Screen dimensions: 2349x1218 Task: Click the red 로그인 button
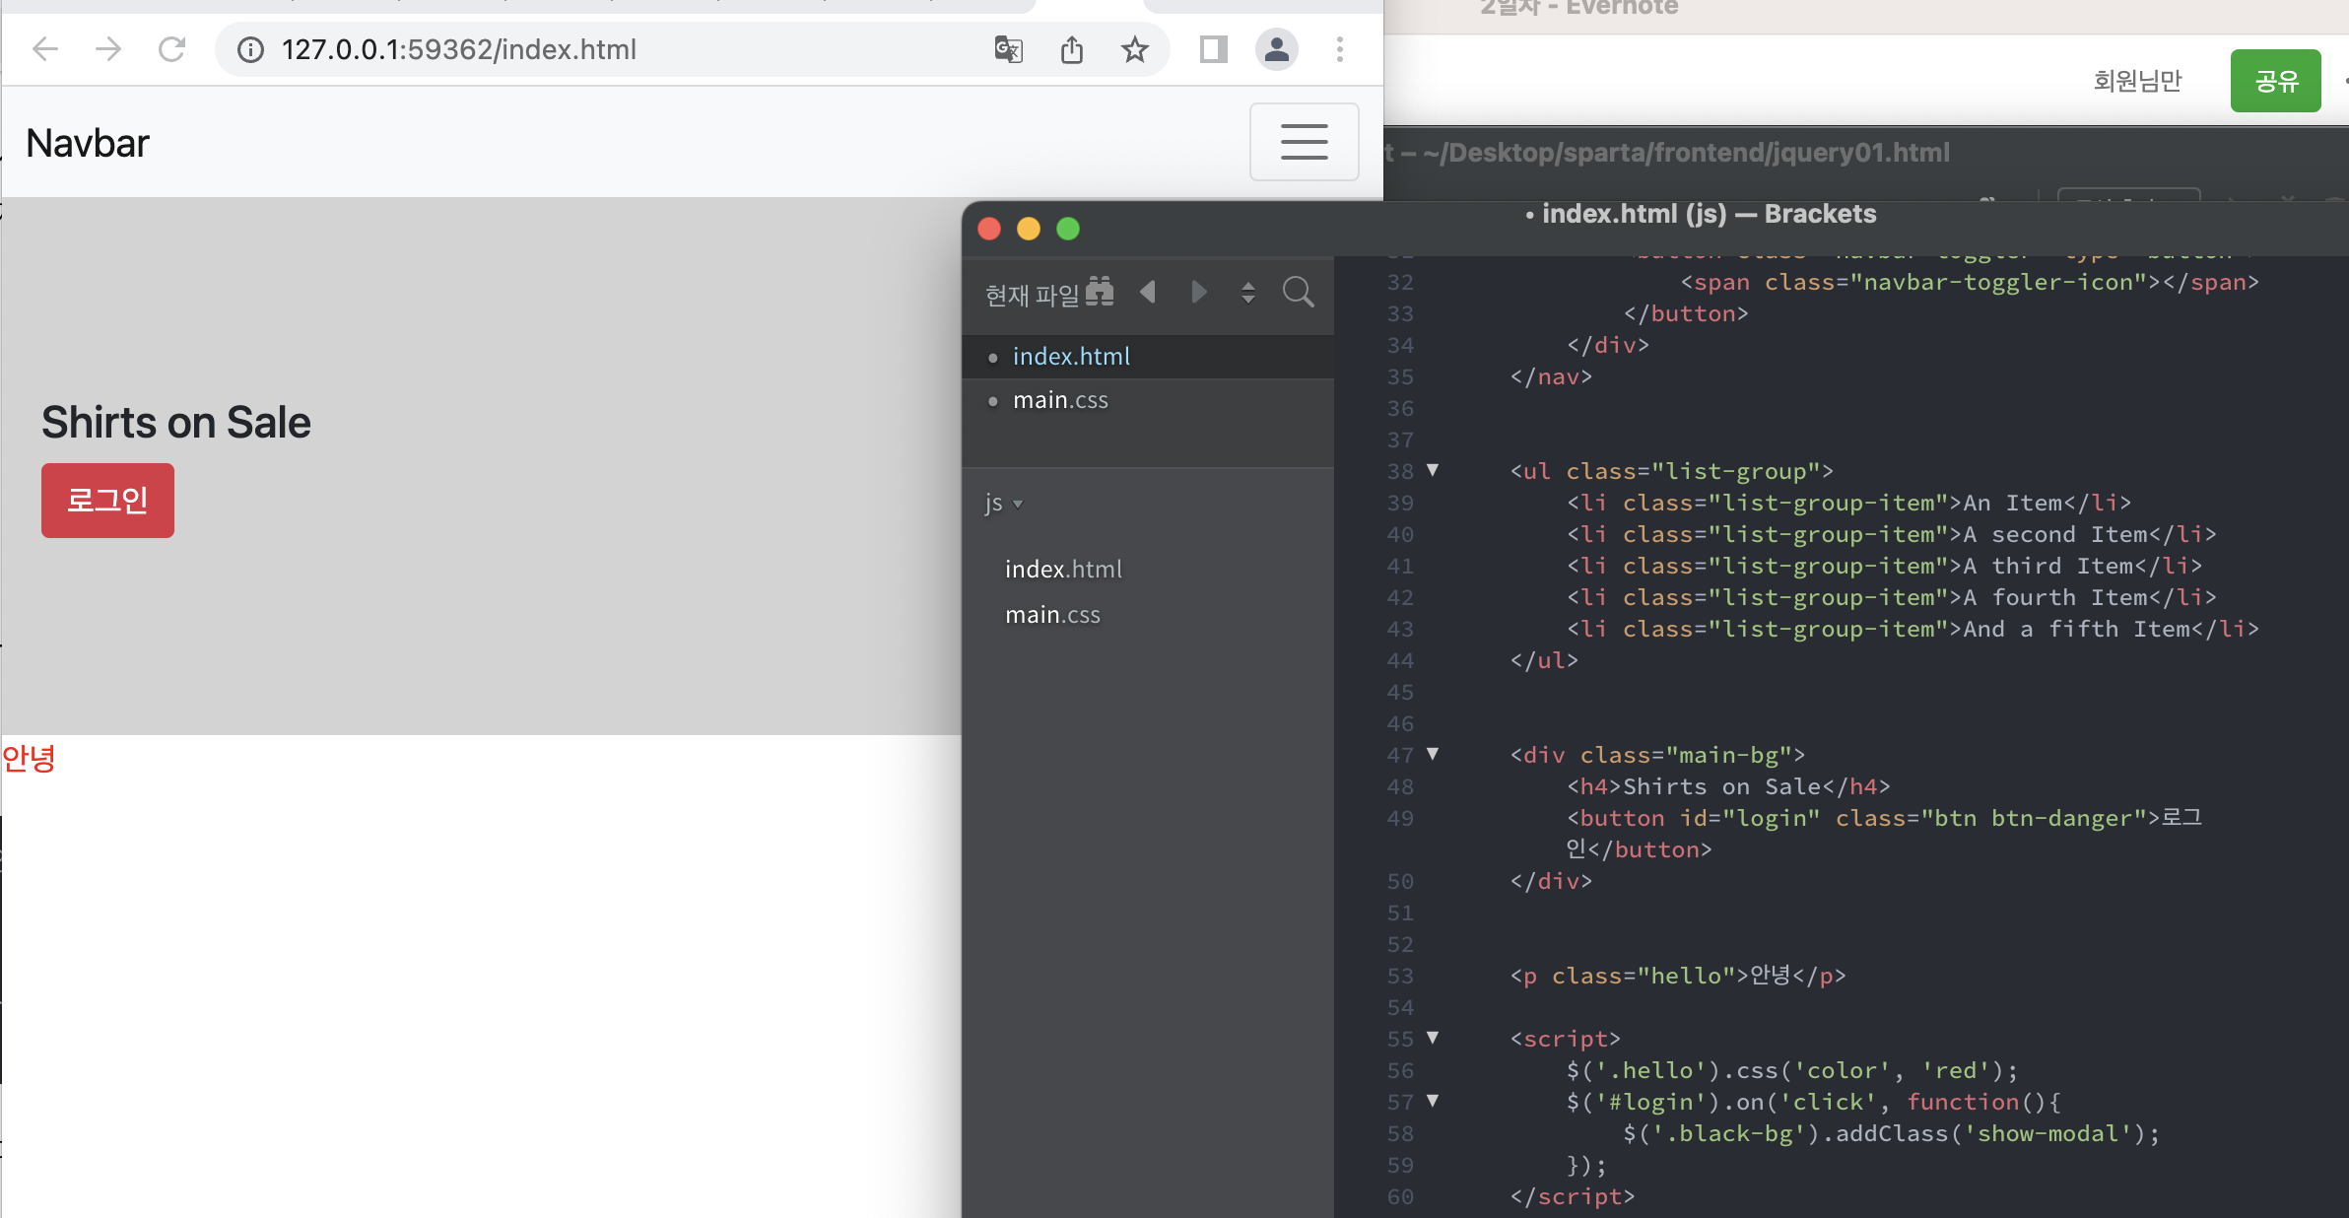(x=107, y=501)
